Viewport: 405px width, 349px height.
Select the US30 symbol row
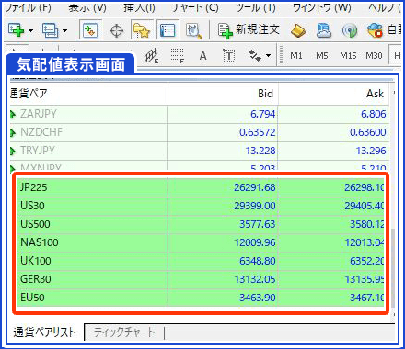[201, 206]
